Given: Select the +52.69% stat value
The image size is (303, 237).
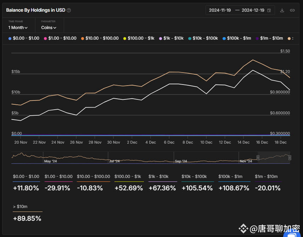Looking at the screenshot, I should [129, 188].
